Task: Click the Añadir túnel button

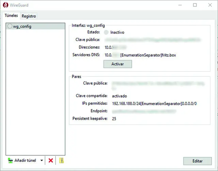Action: (x=22, y=160)
